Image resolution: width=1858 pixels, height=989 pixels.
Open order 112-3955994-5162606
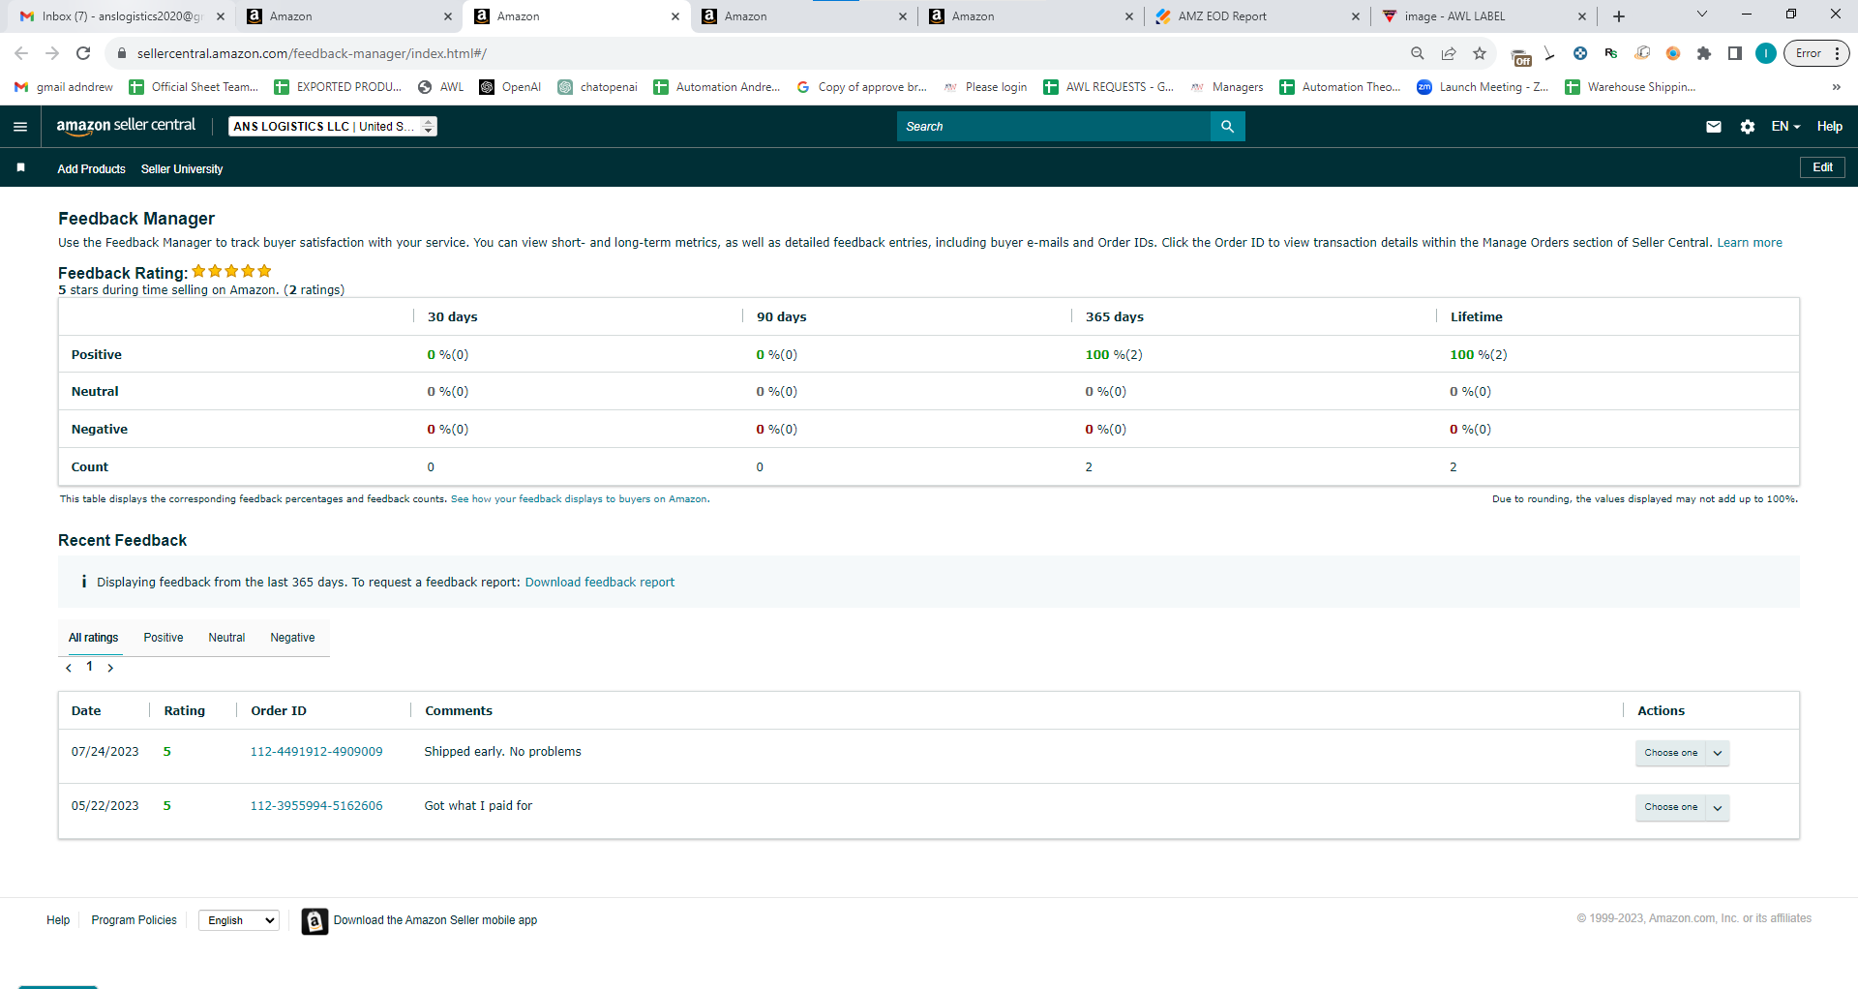point(316,806)
